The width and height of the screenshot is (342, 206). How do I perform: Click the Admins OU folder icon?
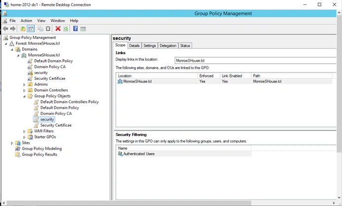pyautogui.click(x=30, y=84)
